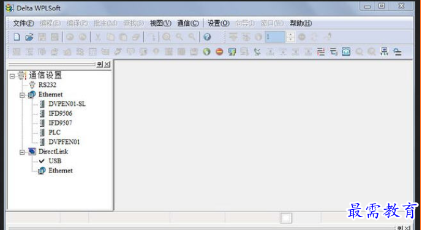
Task: Click the greyed Save disk icon
Action: tap(42, 37)
